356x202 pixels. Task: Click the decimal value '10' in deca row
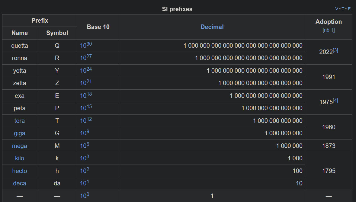click(x=299, y=183)
